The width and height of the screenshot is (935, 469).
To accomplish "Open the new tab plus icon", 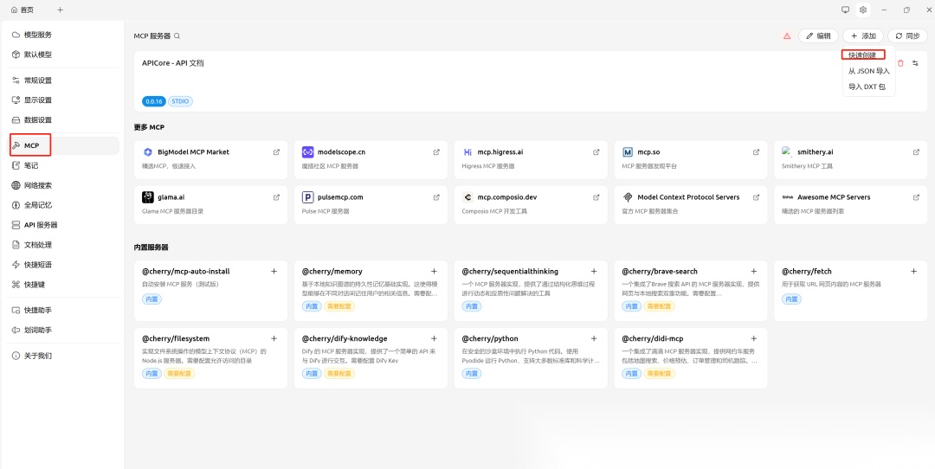I will pyautogui.click(x=61, y=10).
